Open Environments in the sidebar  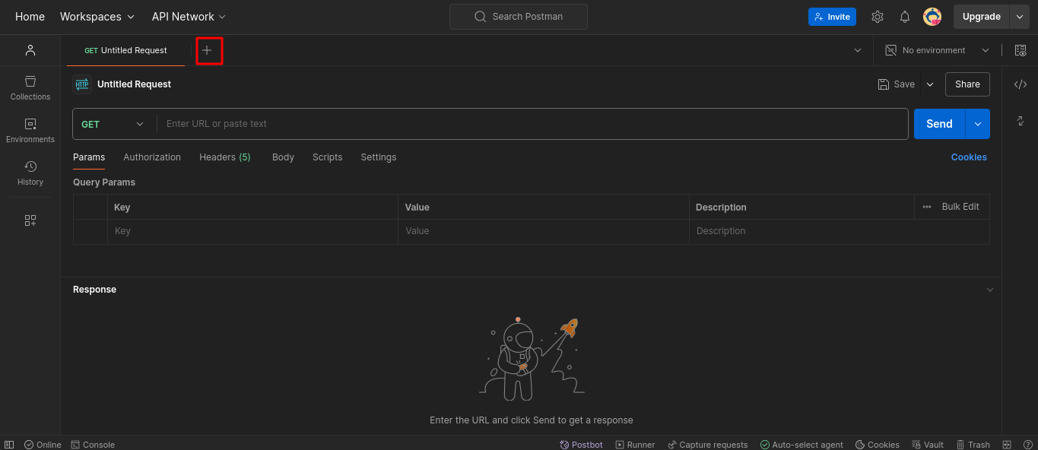tap(30, 130)
